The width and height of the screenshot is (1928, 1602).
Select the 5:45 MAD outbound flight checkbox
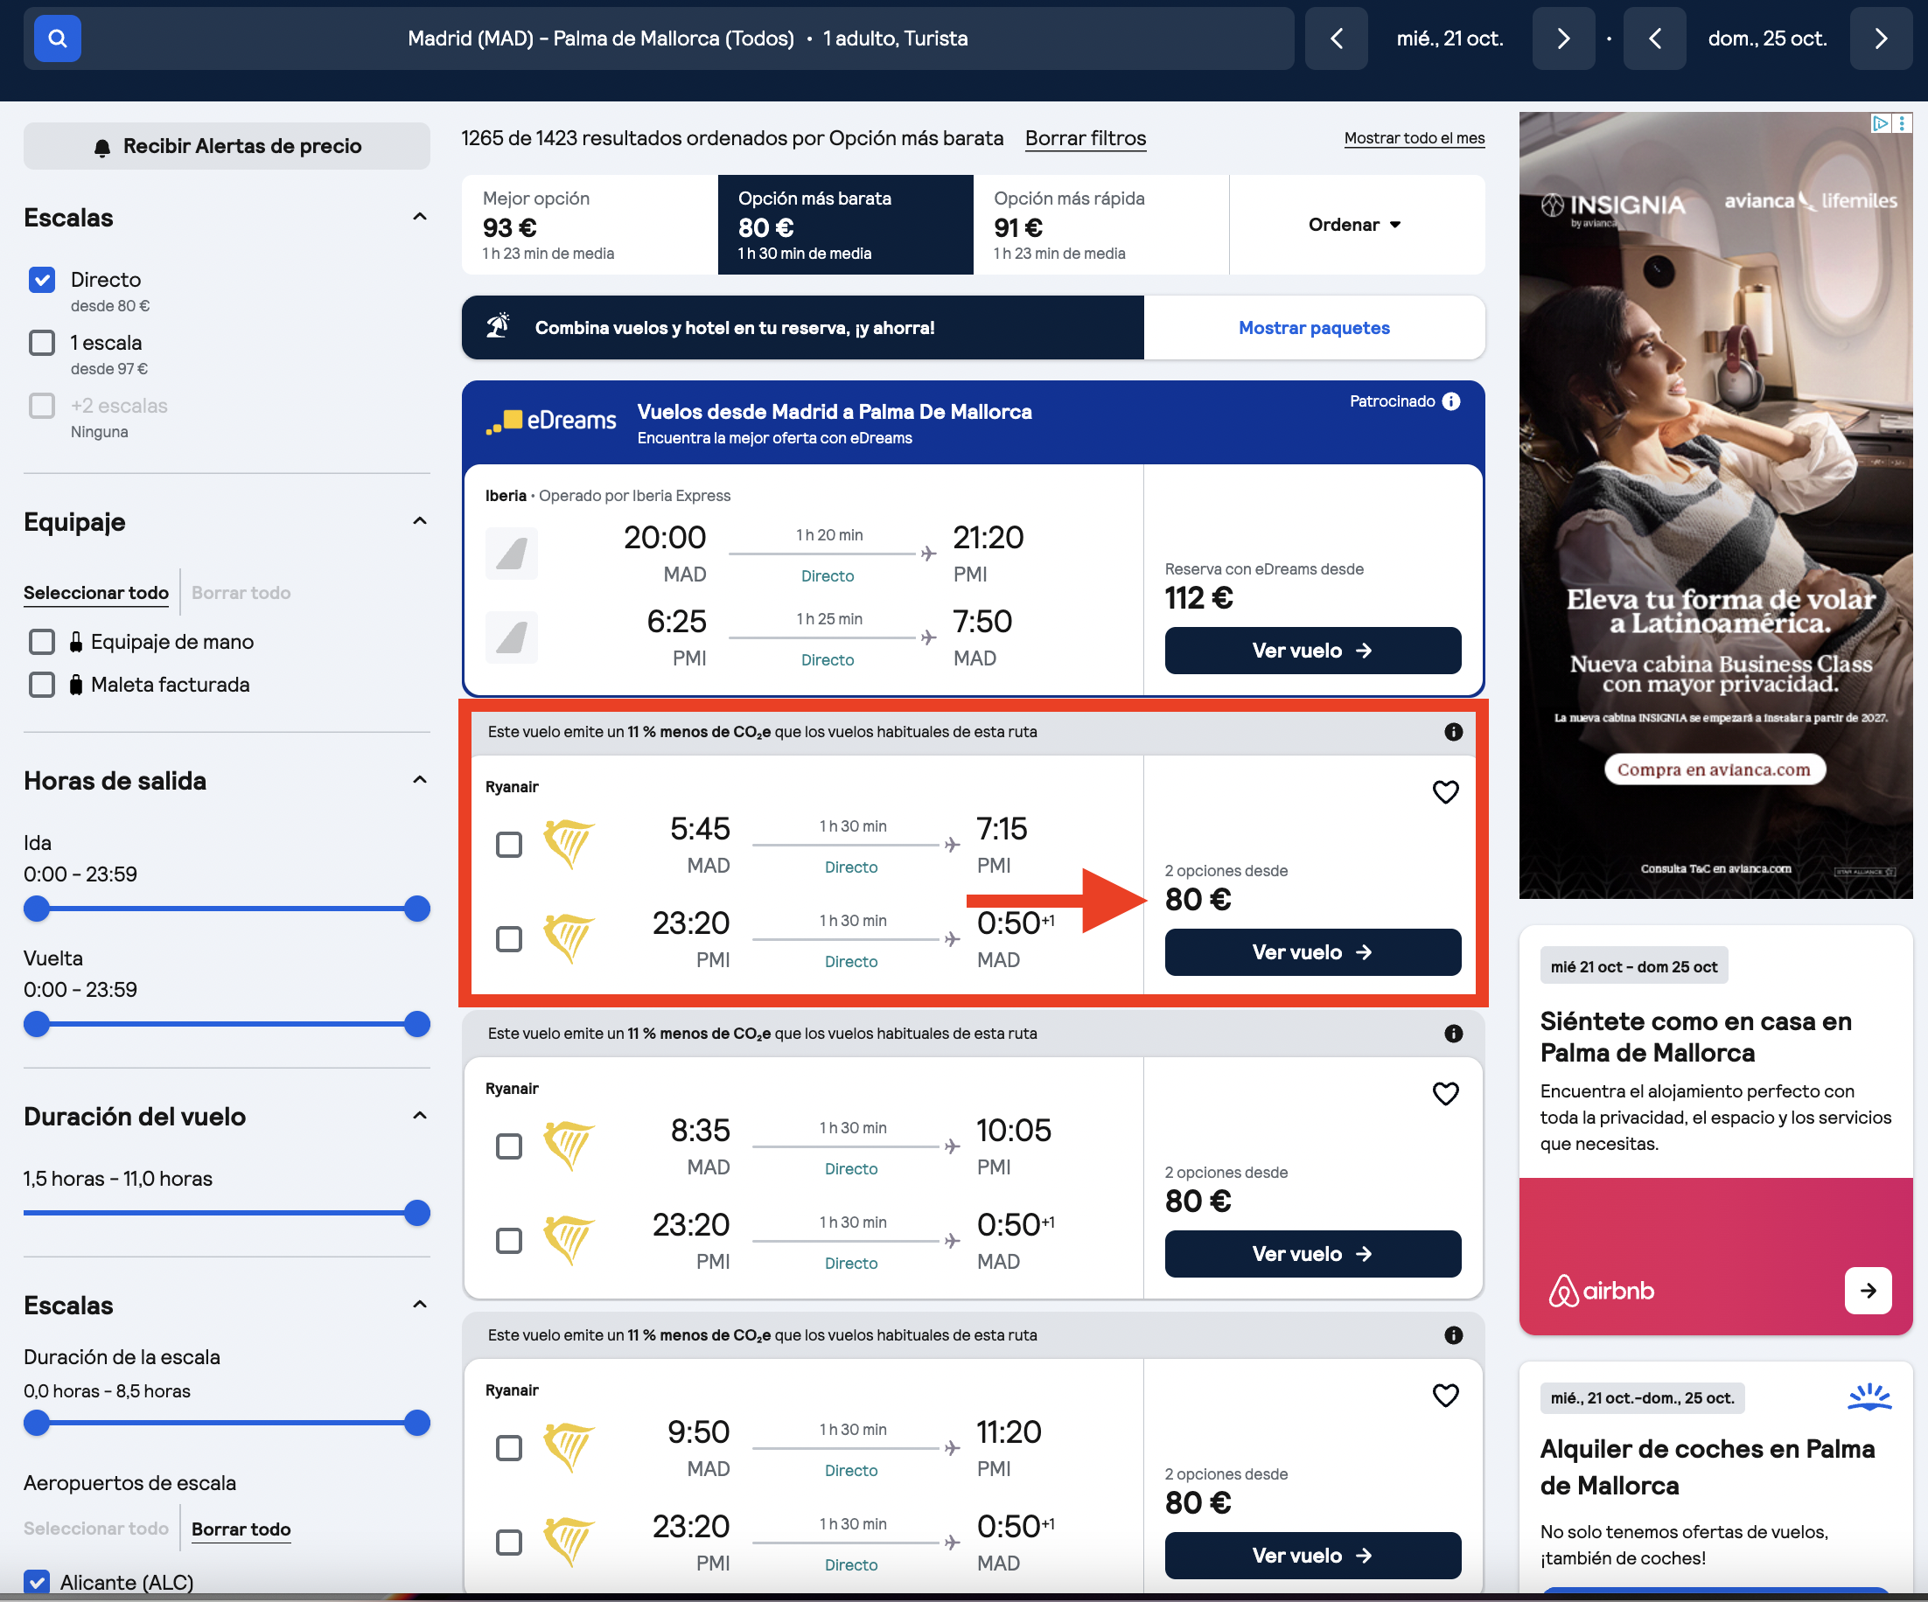point(508,845)
